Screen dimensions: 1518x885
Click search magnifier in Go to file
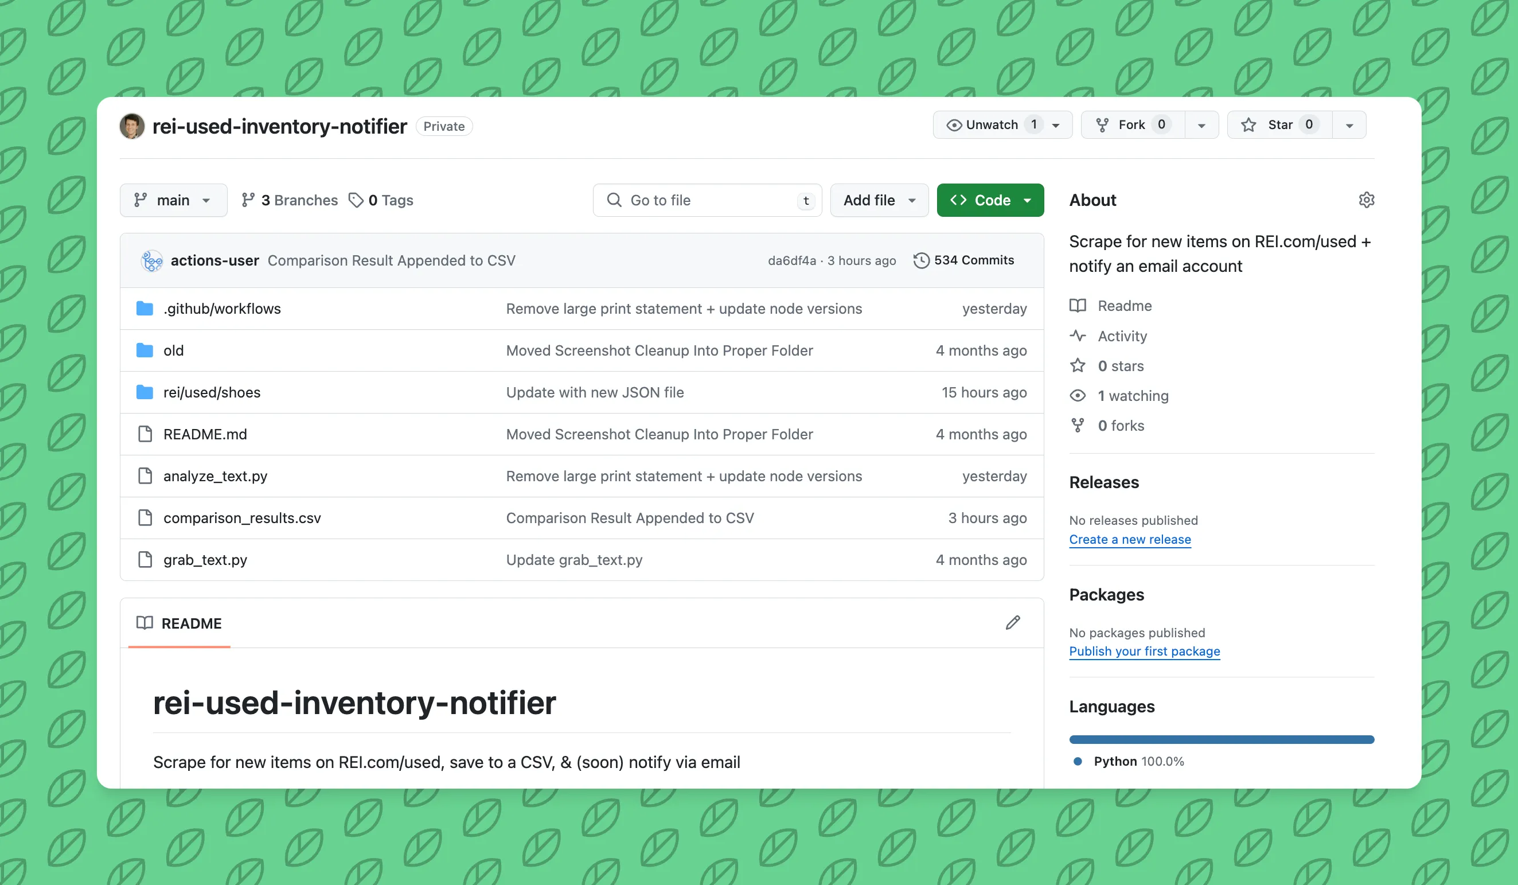[x=614, y=200]
